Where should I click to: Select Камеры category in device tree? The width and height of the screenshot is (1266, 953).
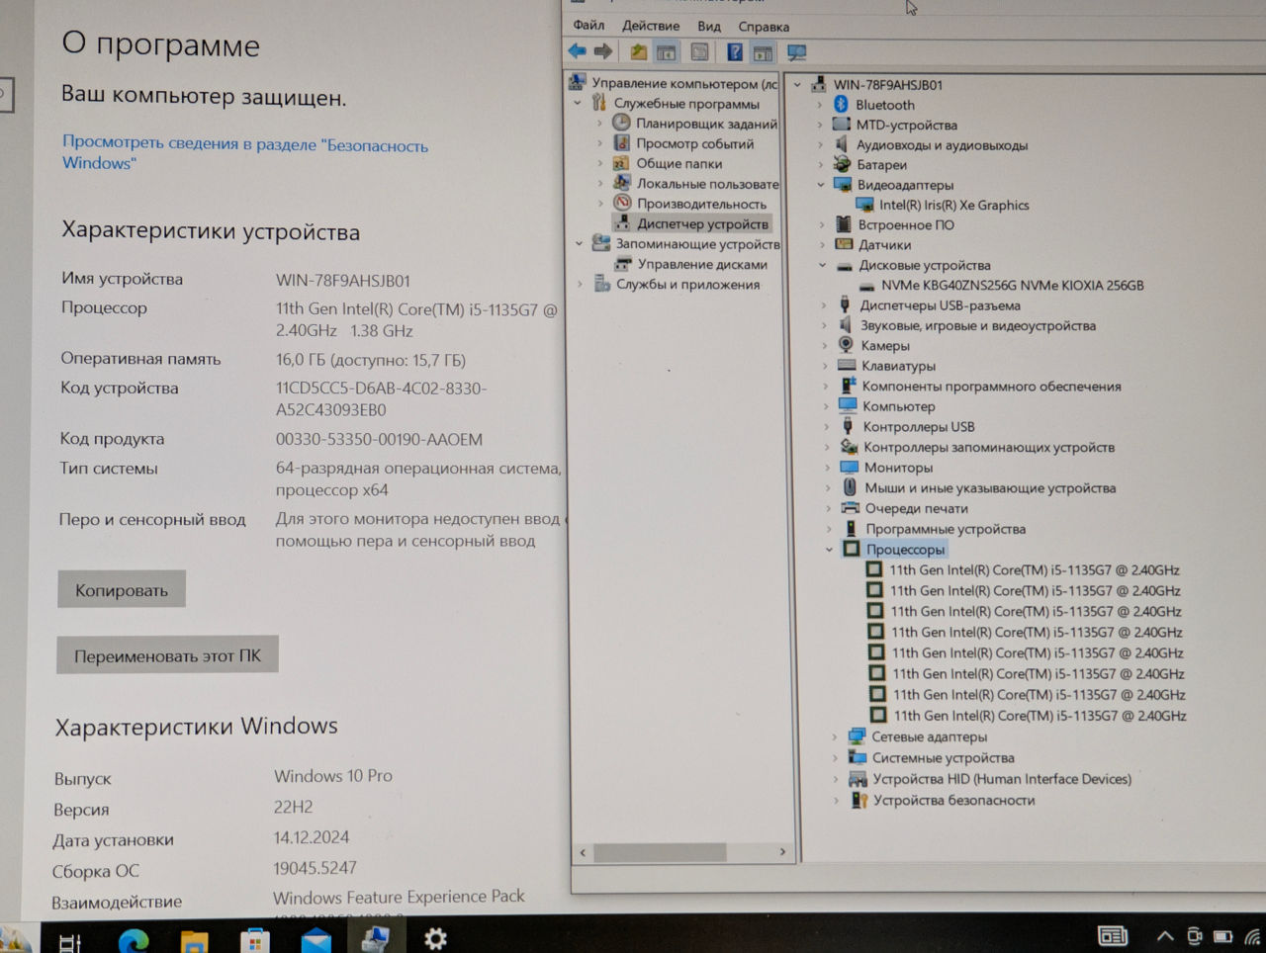click(885, 345)
